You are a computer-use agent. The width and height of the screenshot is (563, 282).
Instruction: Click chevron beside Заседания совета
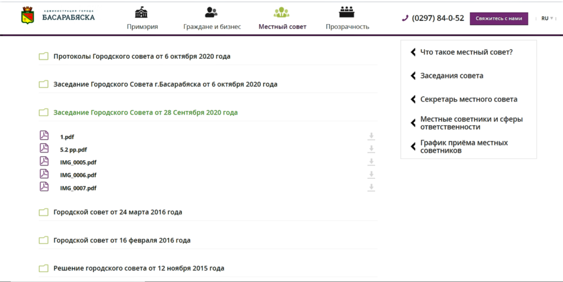413,76
